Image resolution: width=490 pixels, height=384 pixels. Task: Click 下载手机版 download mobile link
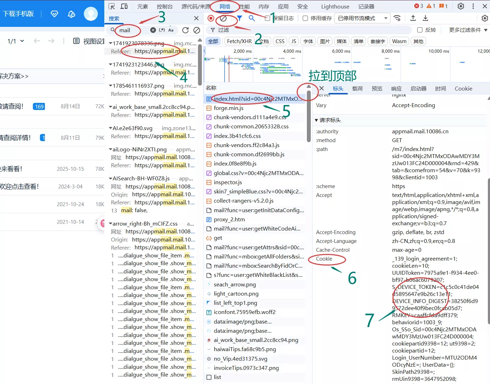[x=18, y=14]
